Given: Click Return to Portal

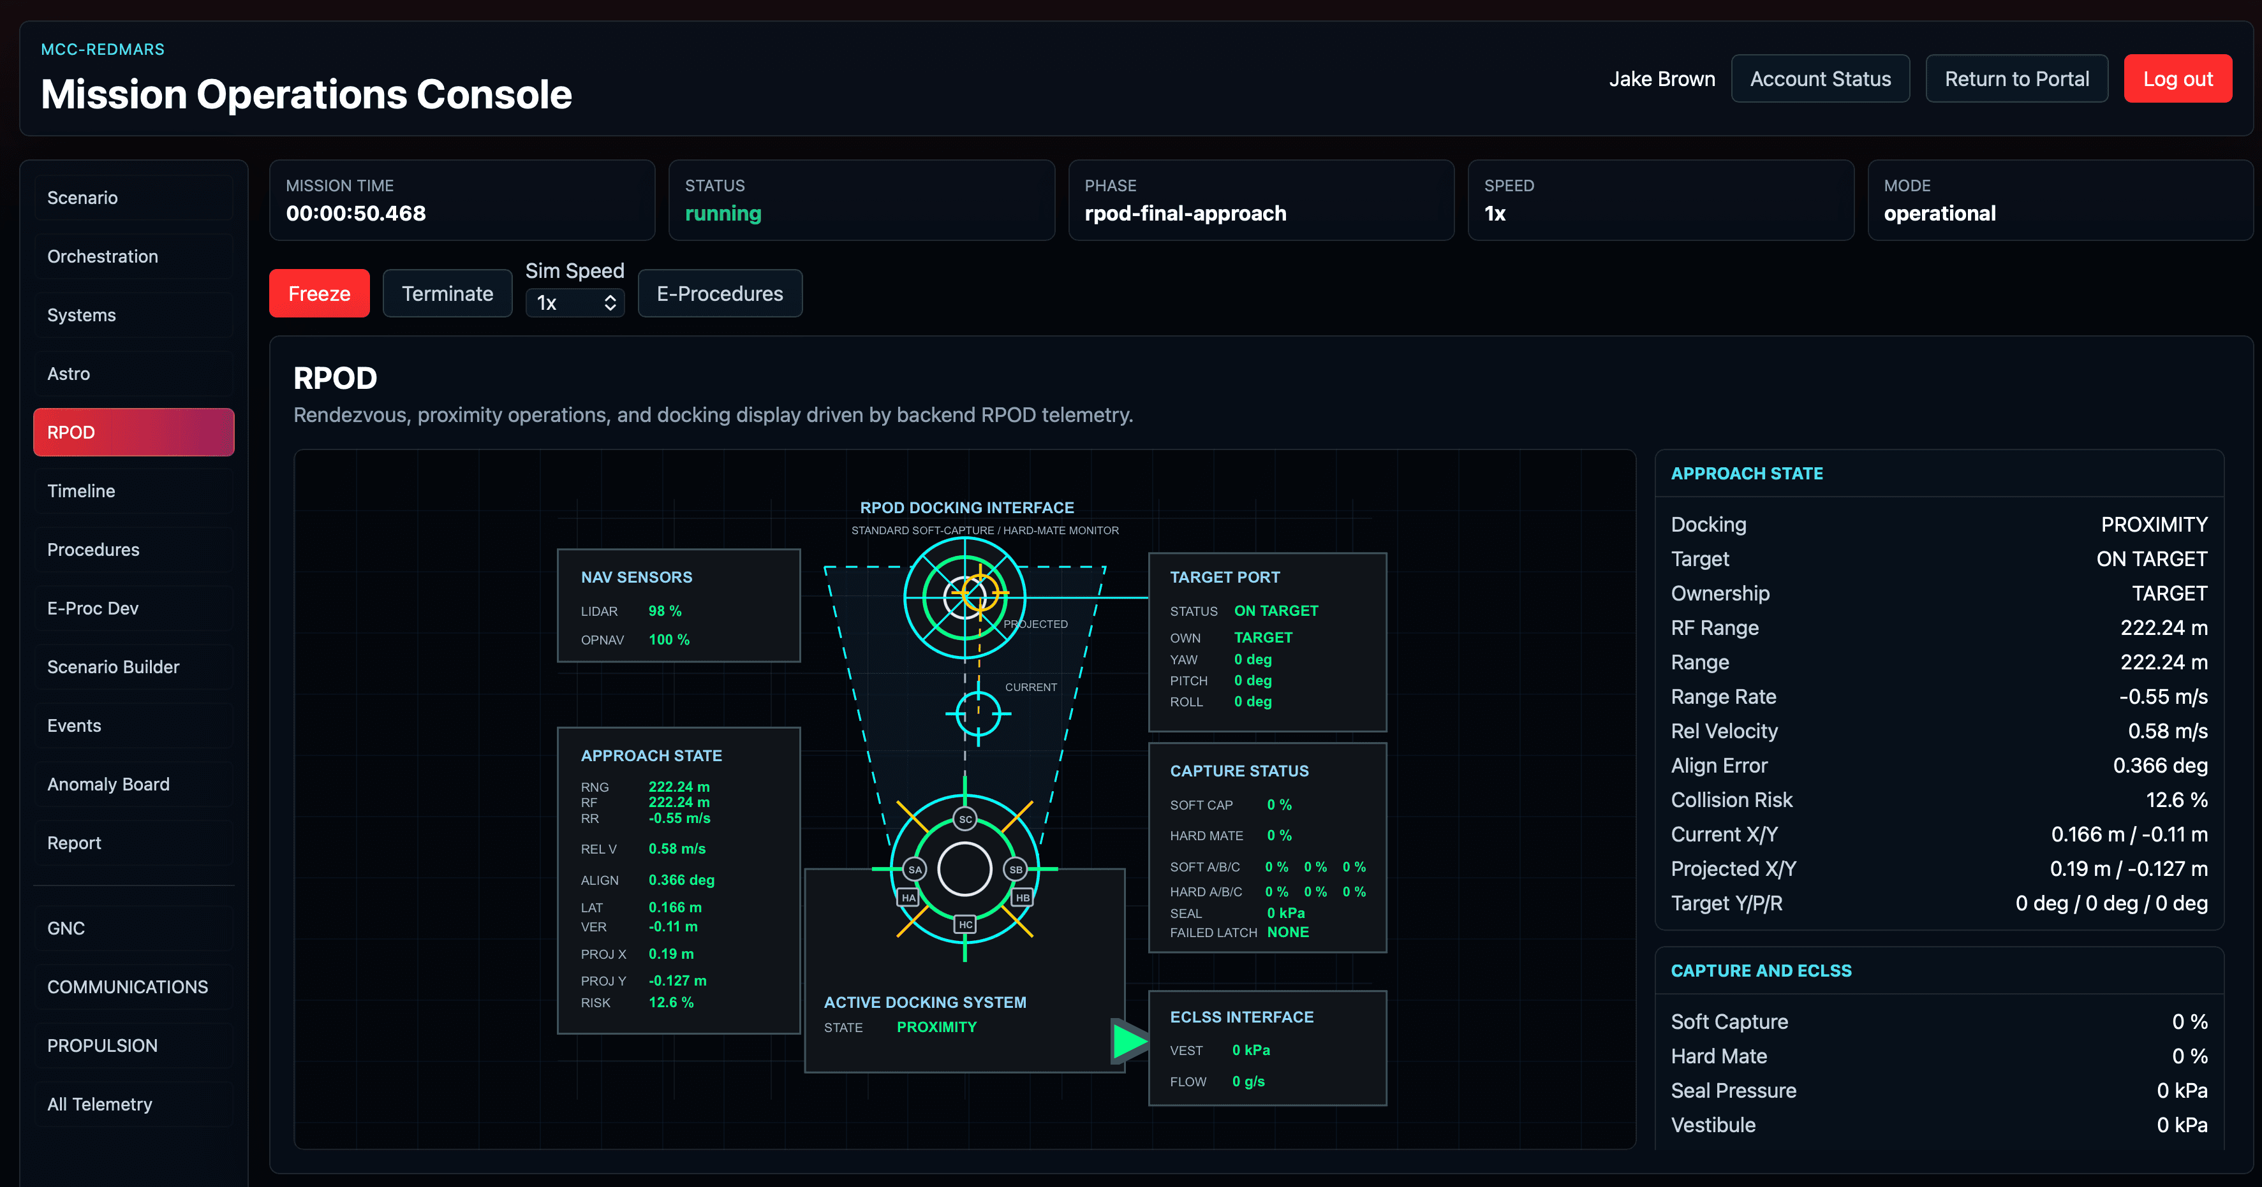Looking at the screenshot, I should [2016, 79].
